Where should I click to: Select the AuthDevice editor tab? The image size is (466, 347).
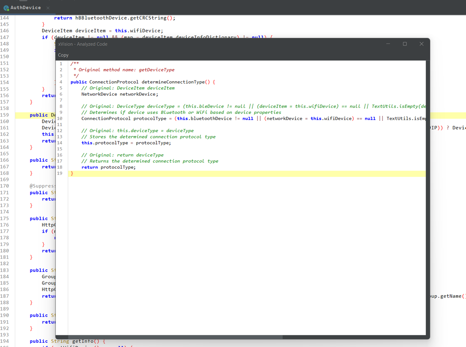point(25,7)
